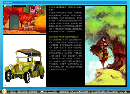
Task: Jump to the Back Cover
Action: click(22, 91)
